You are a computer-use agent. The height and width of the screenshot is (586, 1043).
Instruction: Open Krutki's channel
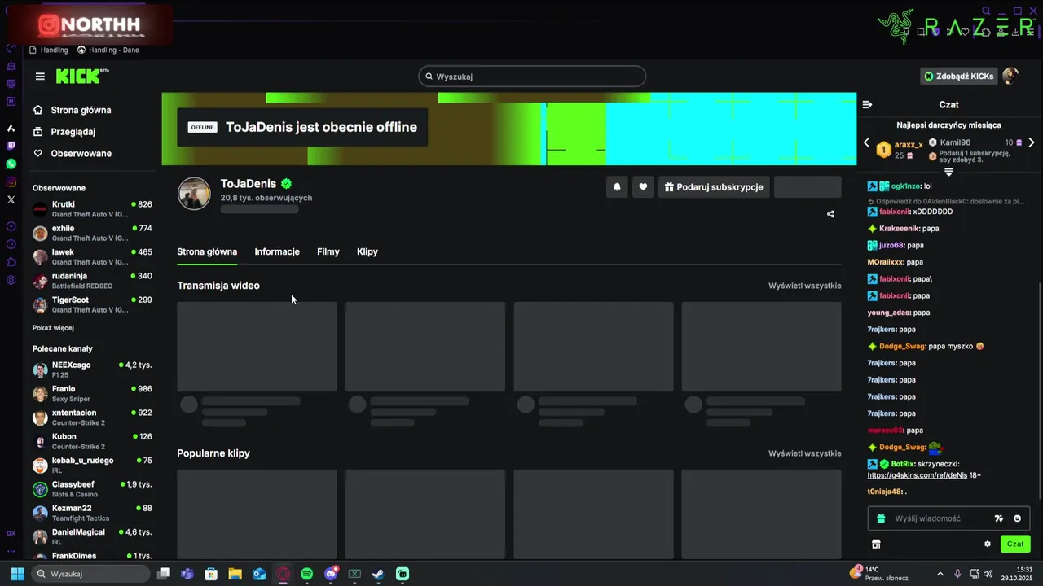(92, 209)
